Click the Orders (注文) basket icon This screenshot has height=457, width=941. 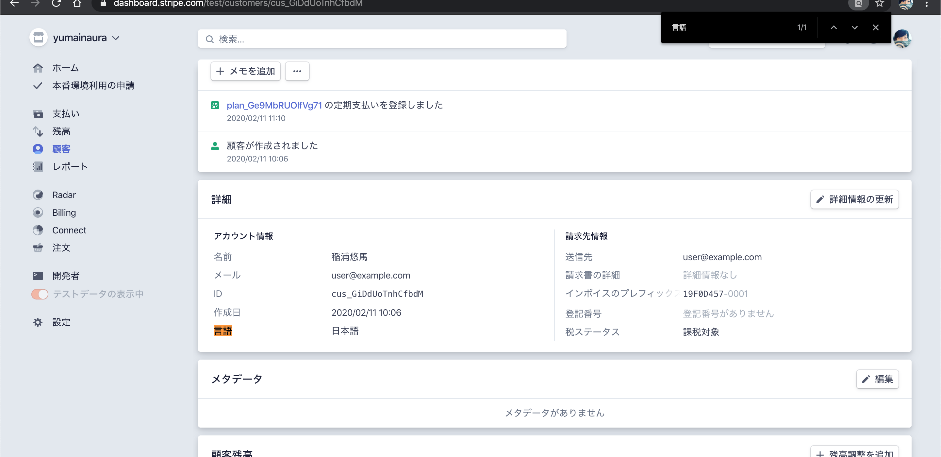(38, 248)
